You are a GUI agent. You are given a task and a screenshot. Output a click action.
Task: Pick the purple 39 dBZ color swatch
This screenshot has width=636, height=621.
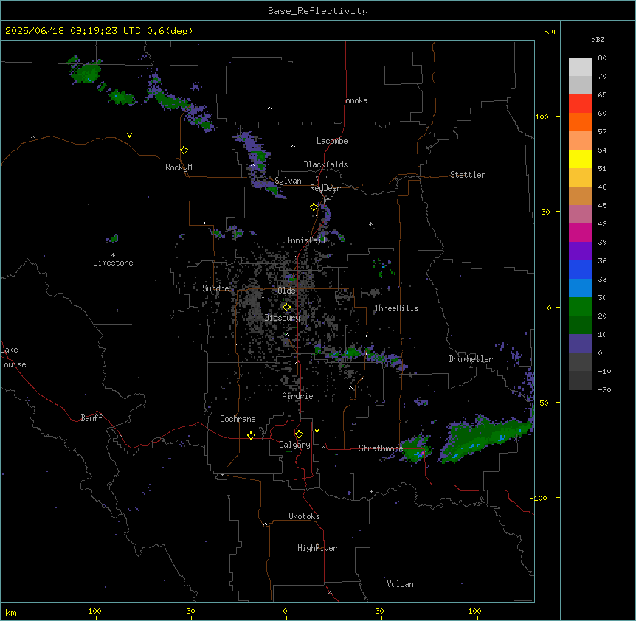pos(580,251)
